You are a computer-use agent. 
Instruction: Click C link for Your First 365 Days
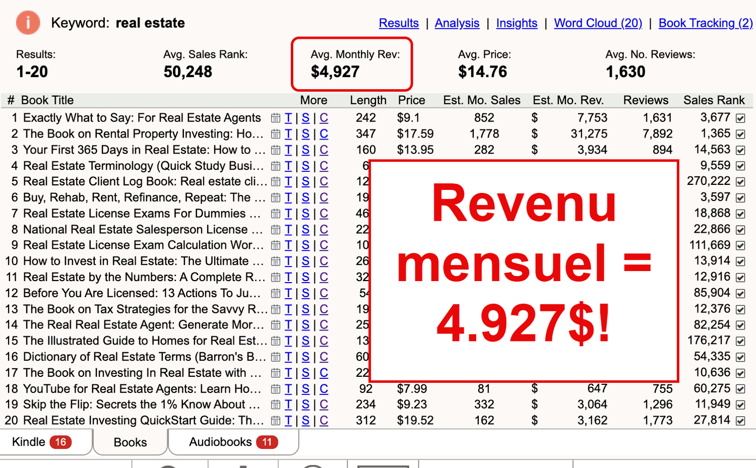(x=324, y=150)
